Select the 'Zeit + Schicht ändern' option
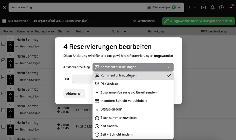 (x=133, y=134)
